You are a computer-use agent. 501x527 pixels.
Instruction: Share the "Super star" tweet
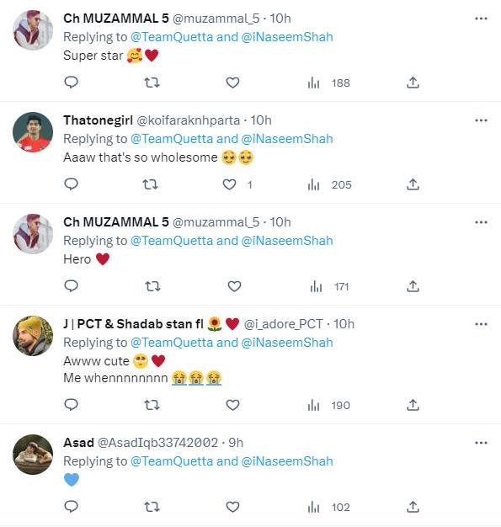(x=413, y=83)
